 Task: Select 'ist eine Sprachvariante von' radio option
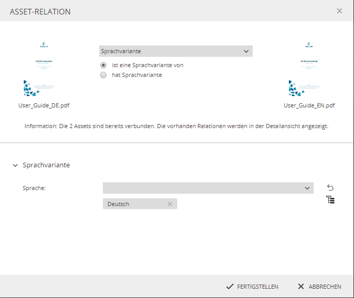(103, 65)
